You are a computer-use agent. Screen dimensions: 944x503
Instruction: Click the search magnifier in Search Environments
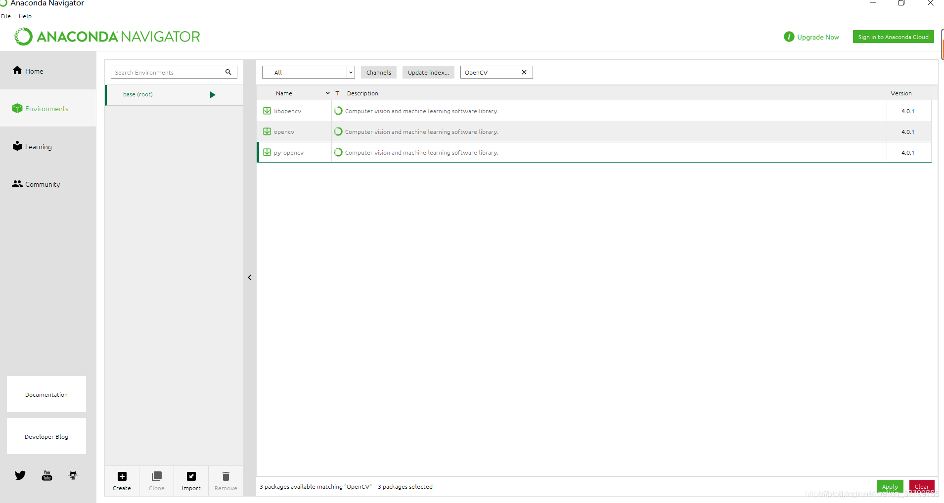point(228,72)
